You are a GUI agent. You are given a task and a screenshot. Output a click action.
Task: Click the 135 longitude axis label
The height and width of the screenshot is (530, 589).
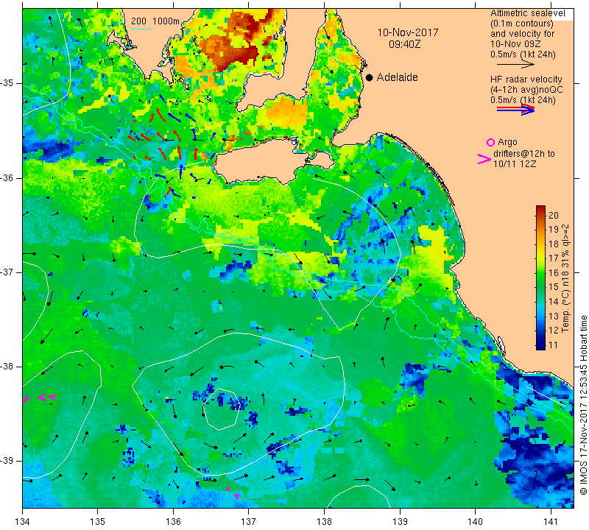tap(98, 521)
